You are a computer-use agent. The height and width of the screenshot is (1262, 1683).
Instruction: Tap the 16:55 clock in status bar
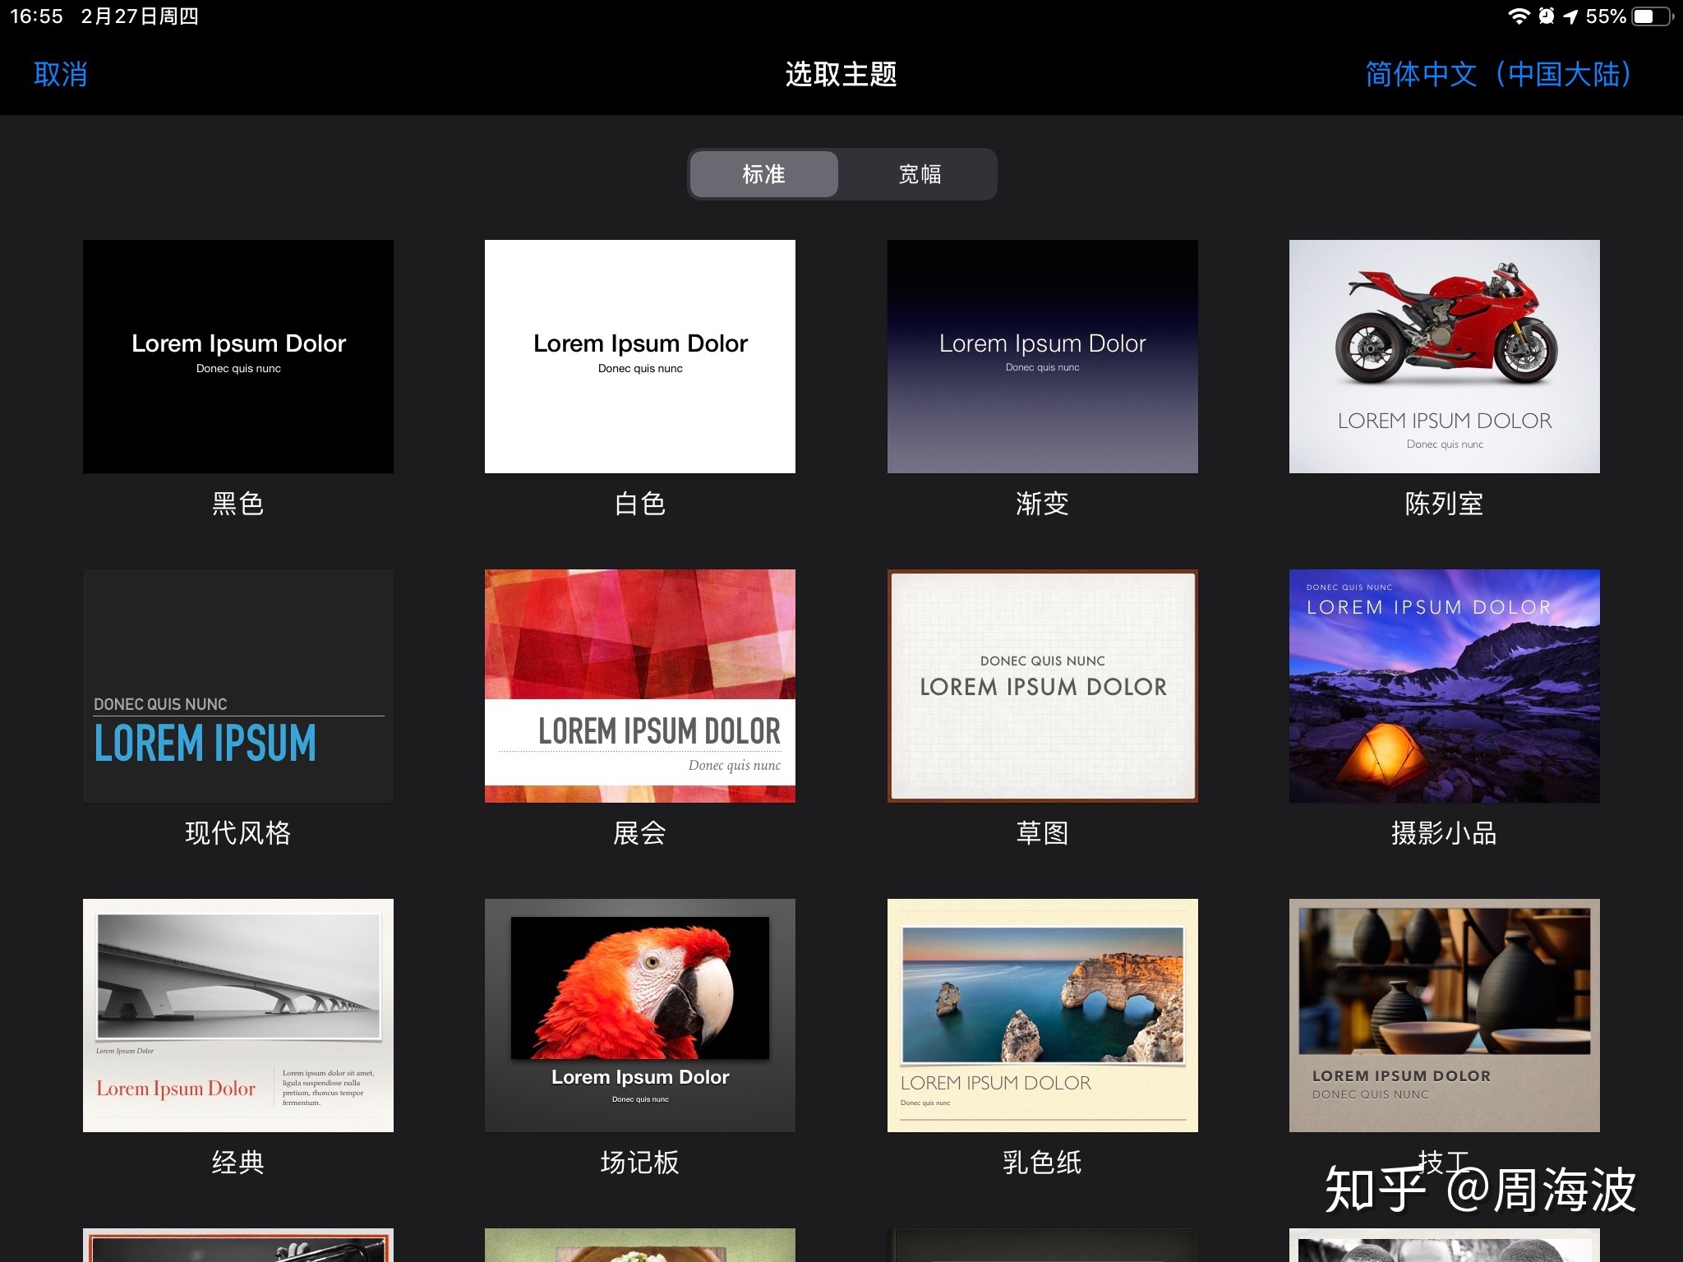click(x=36, y=16)
